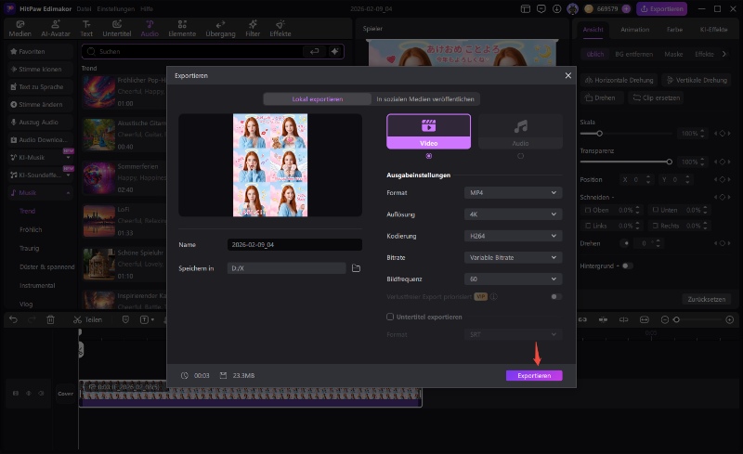Check the Unten crop checkbox

656,210
